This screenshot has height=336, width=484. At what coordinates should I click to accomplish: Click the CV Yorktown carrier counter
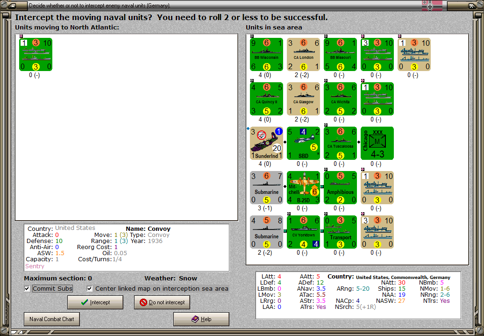303,232
